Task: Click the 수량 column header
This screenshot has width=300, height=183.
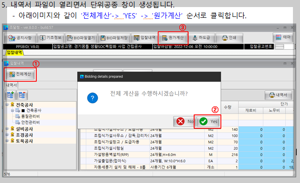Action: pos(228,107)
